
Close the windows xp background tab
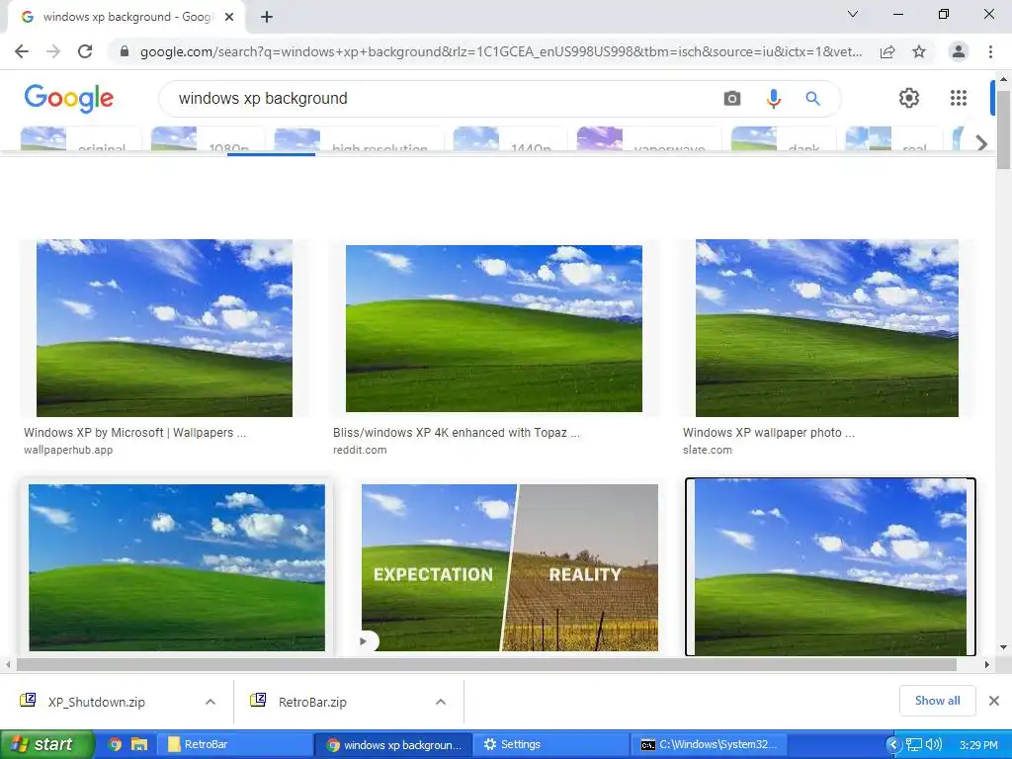click(x=229, y=17)
